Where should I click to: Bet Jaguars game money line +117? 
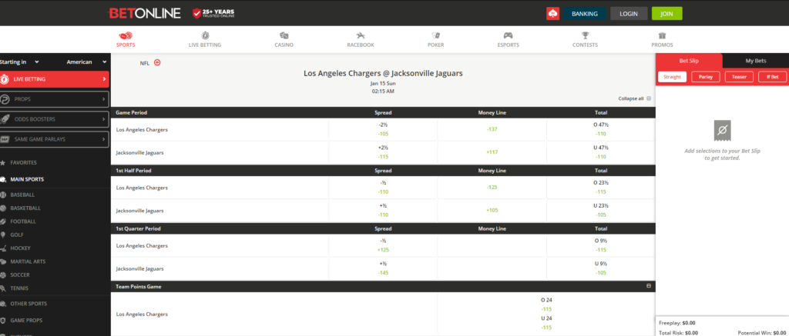pyautogui.click(x=492, y=152)
